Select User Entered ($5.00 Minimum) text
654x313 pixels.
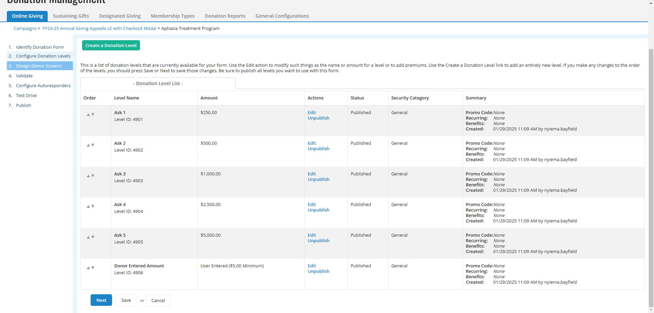point(232,266)
